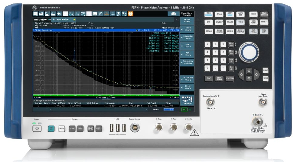Click the save floppy disk icon

[x=47, y=14]
